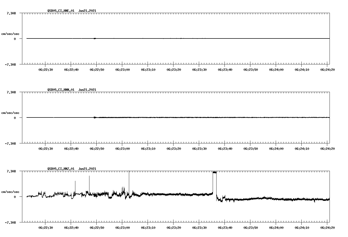348x237 pixels.
Task: Click the QSD05_CI_HNN_01 plot title
Action: [72, 90]
